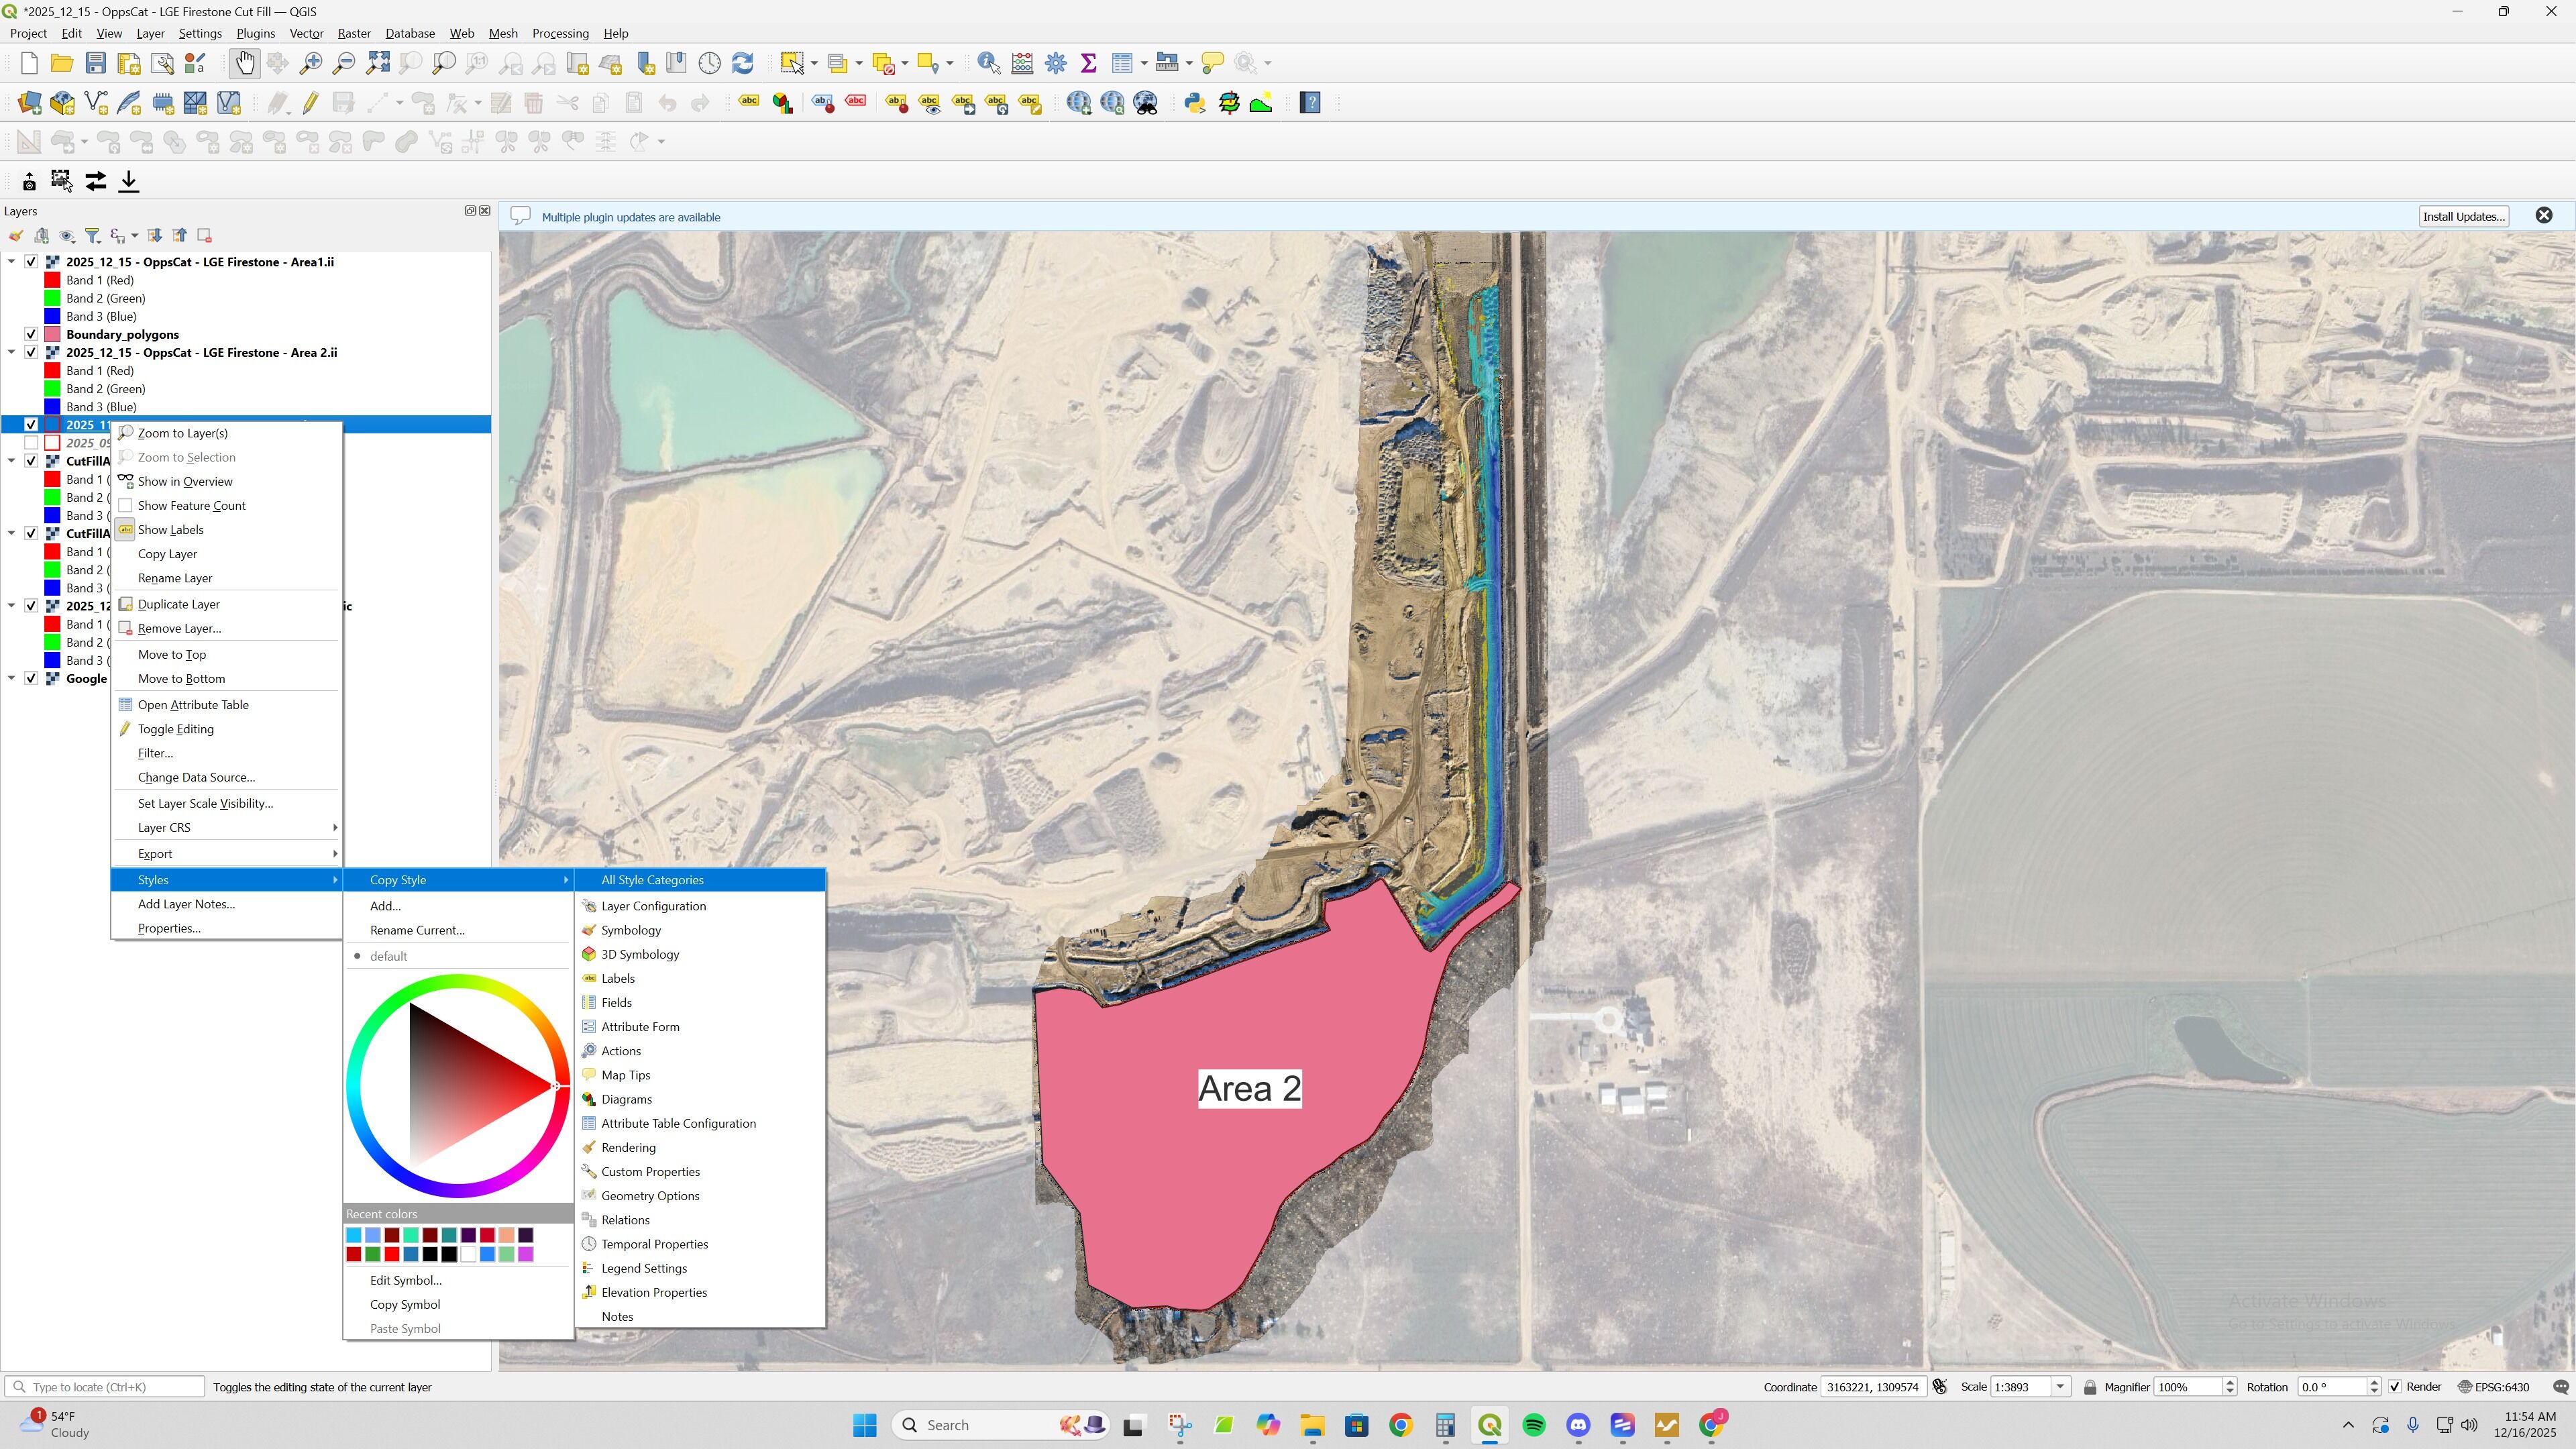The width and height of the screenshot is (2576, 1449).
Task: Toggle visibility of the highlighted 2025_11 layer
Action: tap(31, 425)
